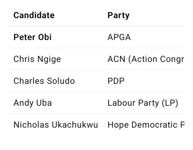Click the word Peter in first row
193x150 pixels.
tap(24, 37)
